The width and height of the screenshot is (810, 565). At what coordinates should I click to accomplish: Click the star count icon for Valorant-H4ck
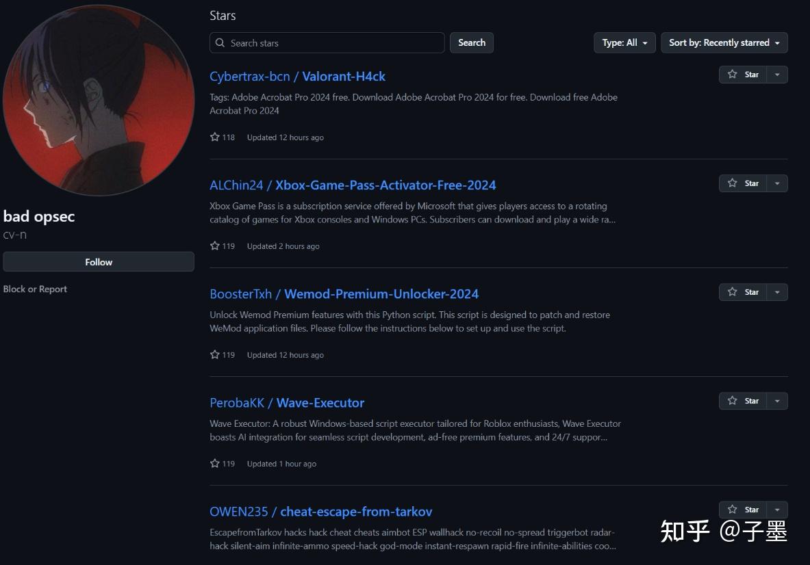click(x=215, y=137)
